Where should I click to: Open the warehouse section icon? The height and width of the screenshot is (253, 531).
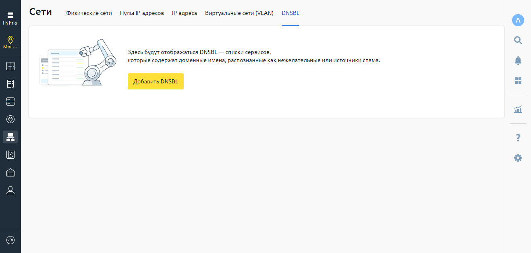10,172
